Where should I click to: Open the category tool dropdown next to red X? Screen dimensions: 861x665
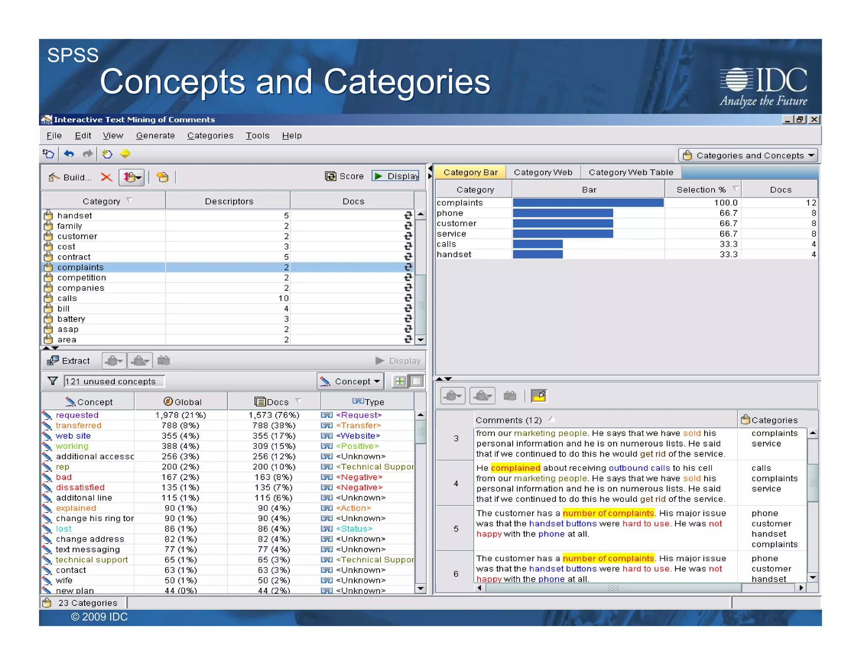tap(132, 177)
